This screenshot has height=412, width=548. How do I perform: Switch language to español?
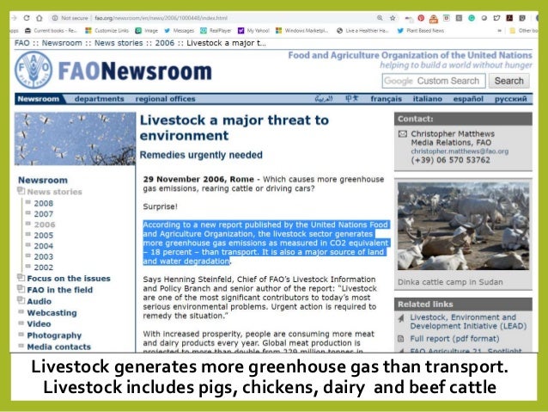(468, 99)
